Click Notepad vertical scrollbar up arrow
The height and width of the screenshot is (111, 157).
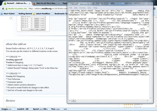click(x=150, y=11)
